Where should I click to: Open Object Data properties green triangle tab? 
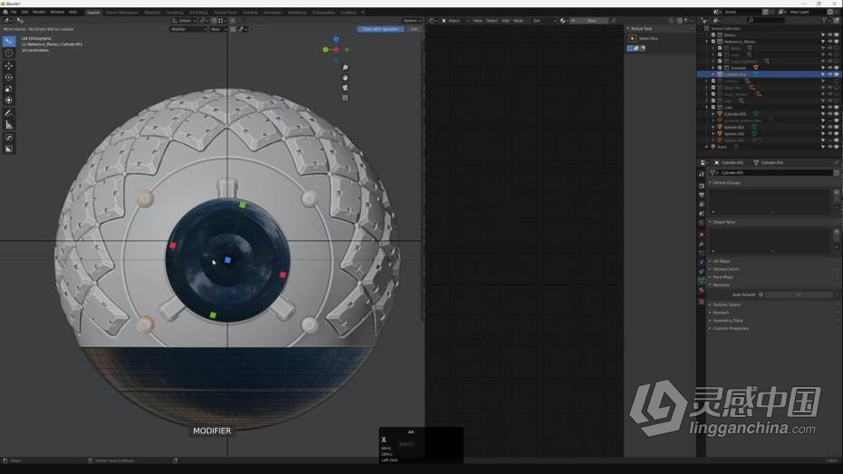coord(702,281)
